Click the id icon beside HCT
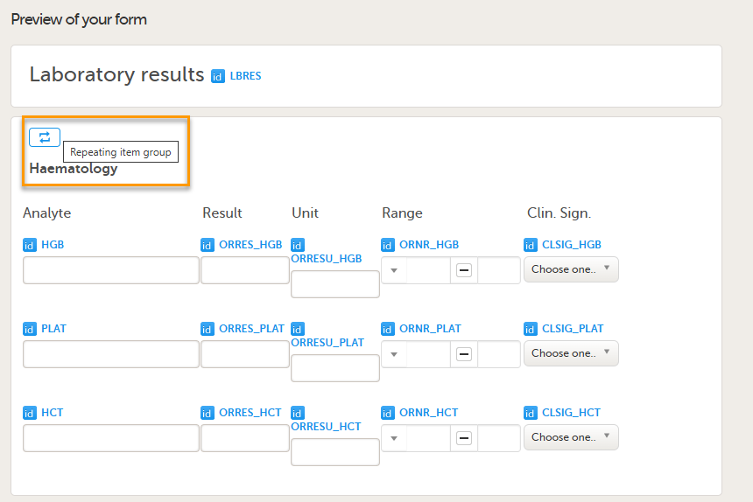Image resolution: width=753 pixels, height=502 pixels. pyautogui.click(x=30, y=413)
